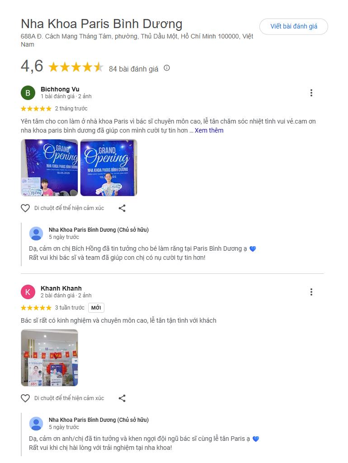Open the Khanh Khanh reviewer name link
Viewport: 348px width, 463px height.
[61, 288]
